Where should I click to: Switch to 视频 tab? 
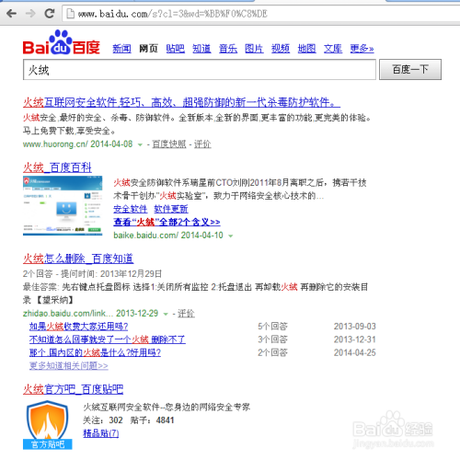pyautogui.click(x=281, y=49)
